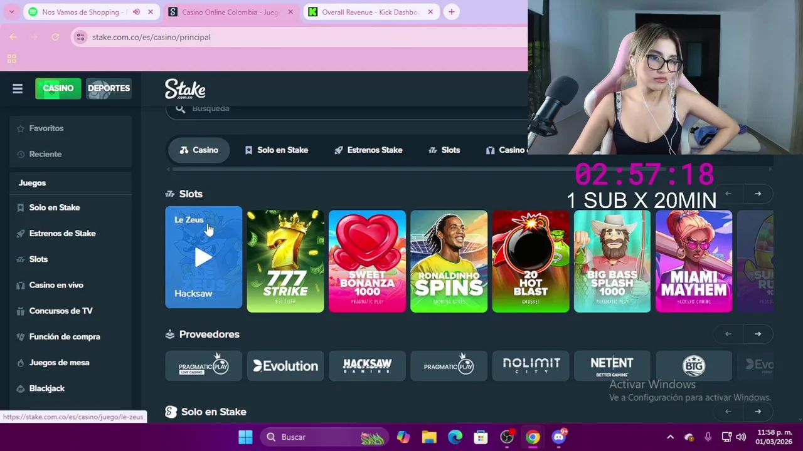The width and height of the screenshot is (803, 451).
Task: Open a new browser tab
Action: point(452,12)
